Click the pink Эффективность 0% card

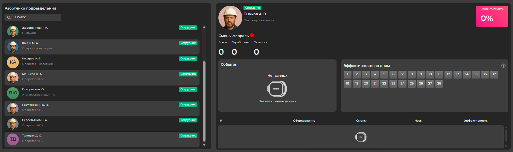(492, 16)
